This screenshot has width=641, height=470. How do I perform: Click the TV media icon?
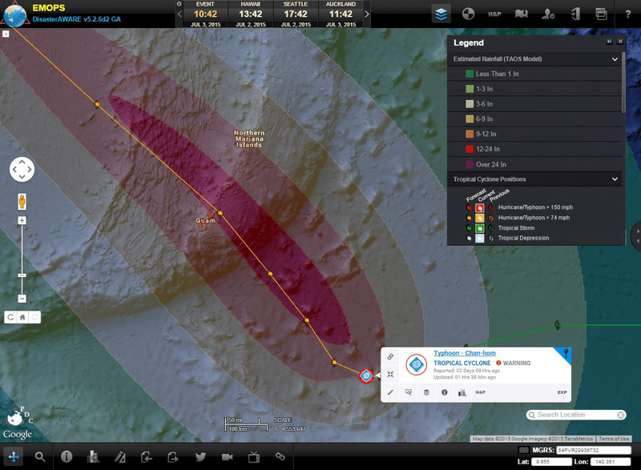253,456
